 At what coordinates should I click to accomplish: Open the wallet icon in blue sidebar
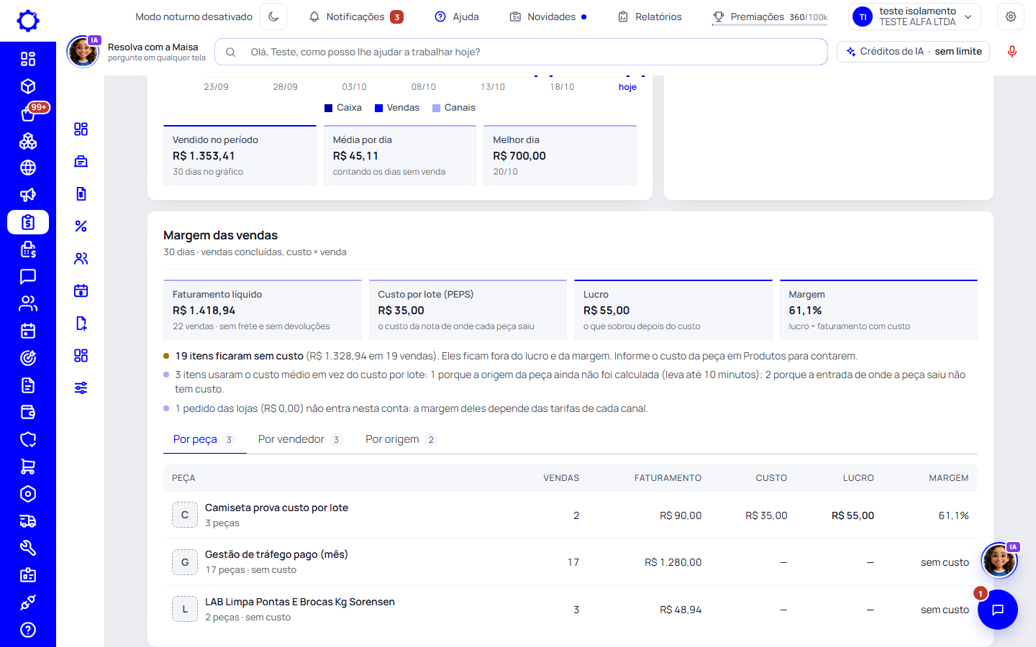click(28, 413)
